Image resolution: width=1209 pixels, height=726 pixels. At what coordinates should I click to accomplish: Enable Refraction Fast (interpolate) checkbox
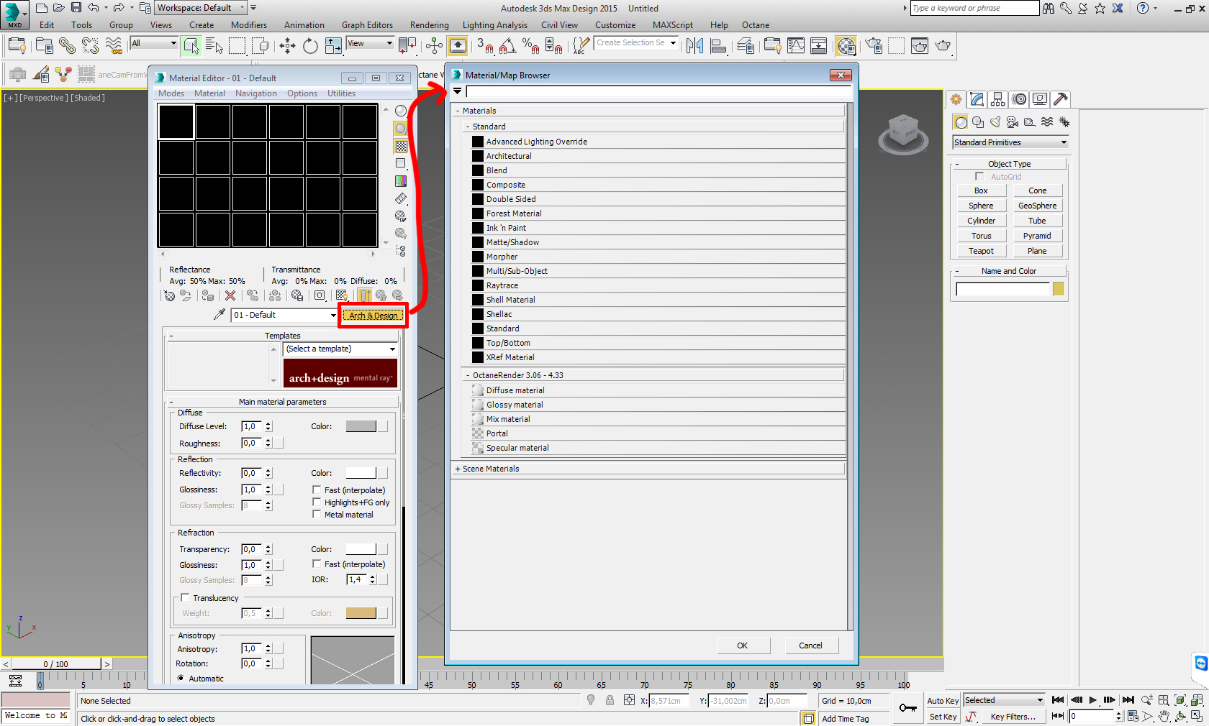coord(317,564)
